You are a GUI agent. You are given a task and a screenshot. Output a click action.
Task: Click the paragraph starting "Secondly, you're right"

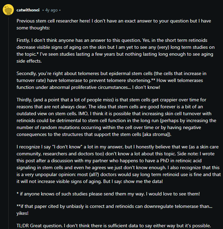[111, 80]
